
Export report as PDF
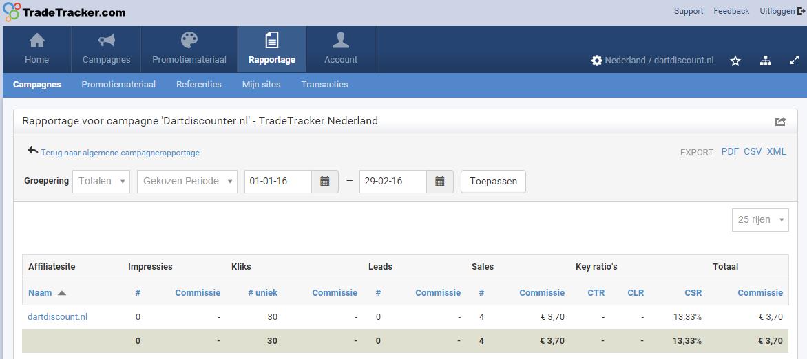(x=730, y=152)
